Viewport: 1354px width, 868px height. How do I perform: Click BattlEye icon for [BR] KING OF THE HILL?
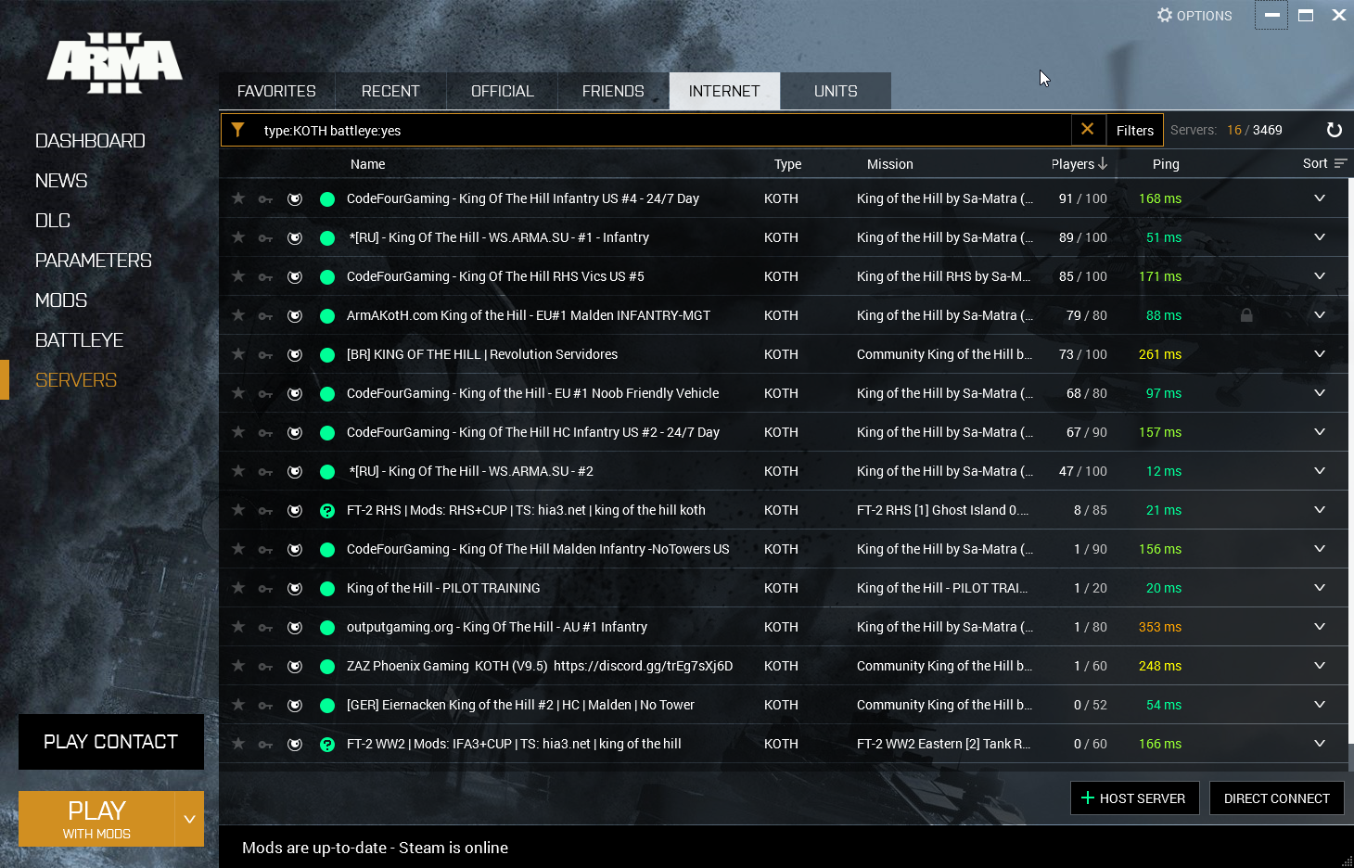[x=295, y=355]
